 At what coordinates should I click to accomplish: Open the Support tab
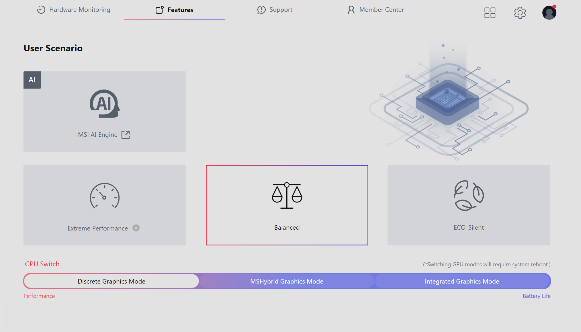point(275,10)
